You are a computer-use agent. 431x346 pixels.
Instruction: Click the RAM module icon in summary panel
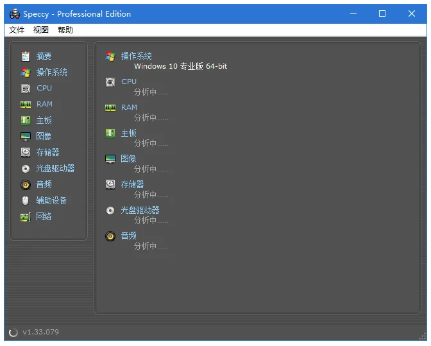click(x=110, y=108)
